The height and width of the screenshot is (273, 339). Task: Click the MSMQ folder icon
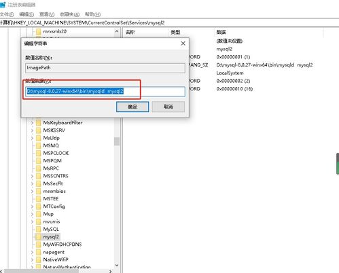pyautogui.click(x=39, y=145)
